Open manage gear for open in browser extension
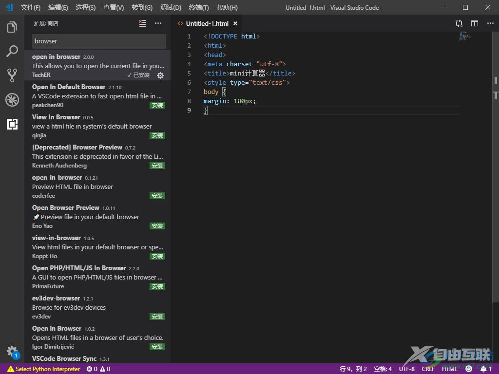 [160, 75]
